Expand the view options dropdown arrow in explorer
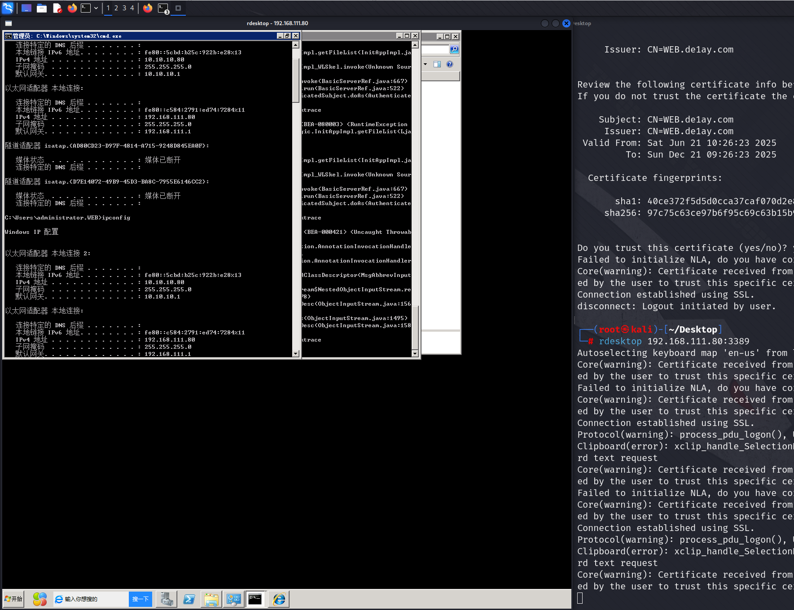Screen dimensions: 794x610 (426, 64)
